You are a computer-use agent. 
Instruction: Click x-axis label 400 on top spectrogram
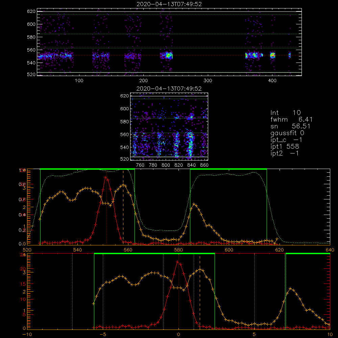[x=272, y=80]
